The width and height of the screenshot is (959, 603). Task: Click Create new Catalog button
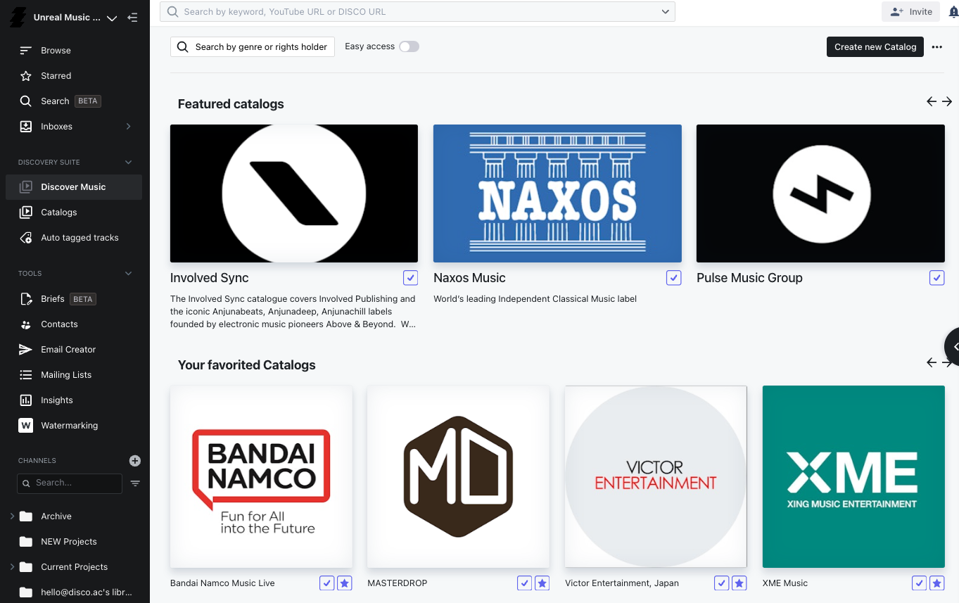point(875,47)
